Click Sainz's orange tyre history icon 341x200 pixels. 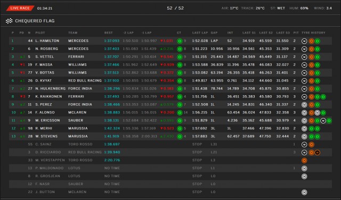[x=311, y=144]
